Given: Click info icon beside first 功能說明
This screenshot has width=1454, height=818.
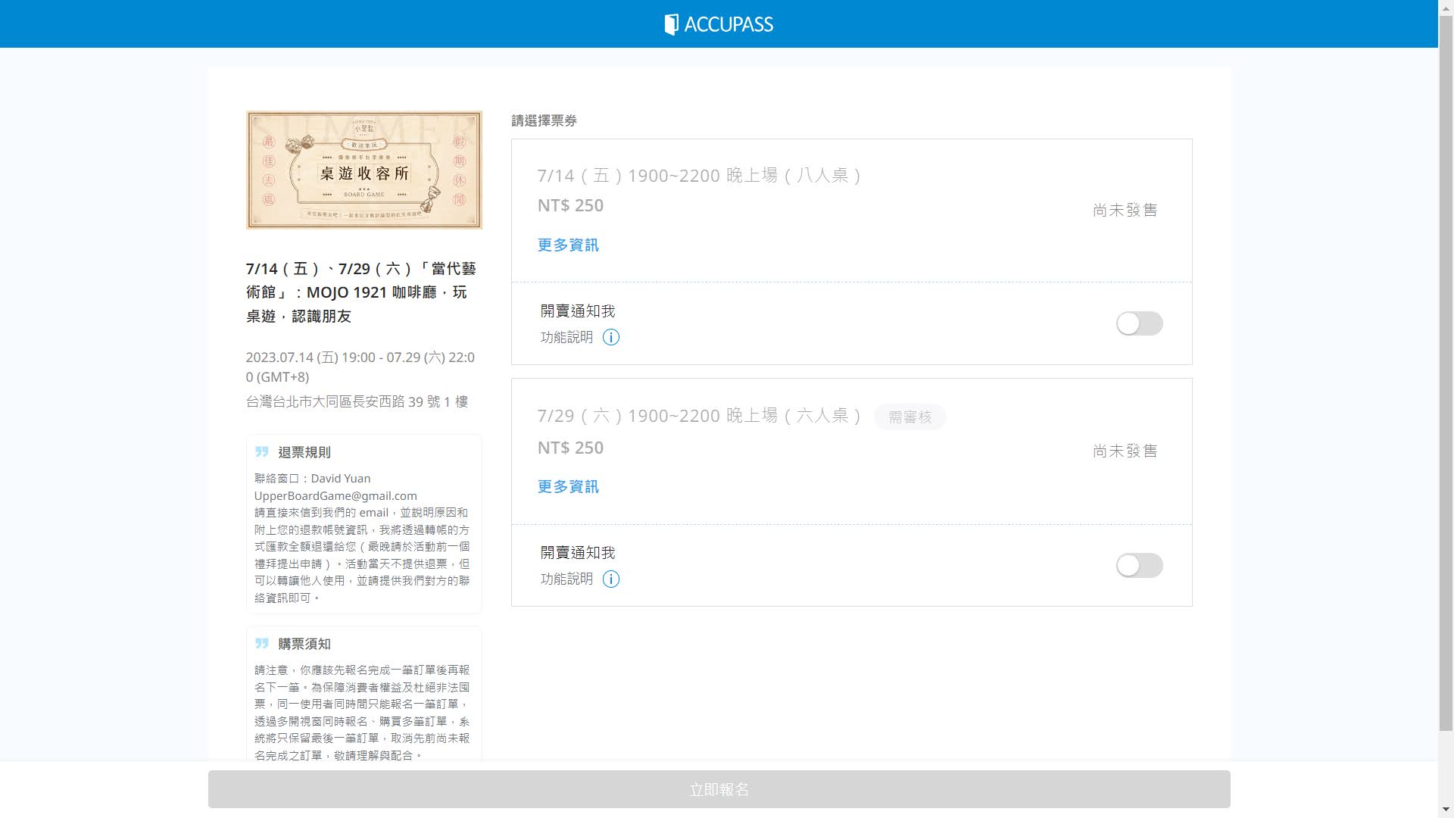Looking at the screenshot, I should (x=610, y=338).
